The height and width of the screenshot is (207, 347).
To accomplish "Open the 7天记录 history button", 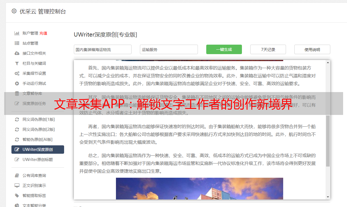I will coord(268,49).
